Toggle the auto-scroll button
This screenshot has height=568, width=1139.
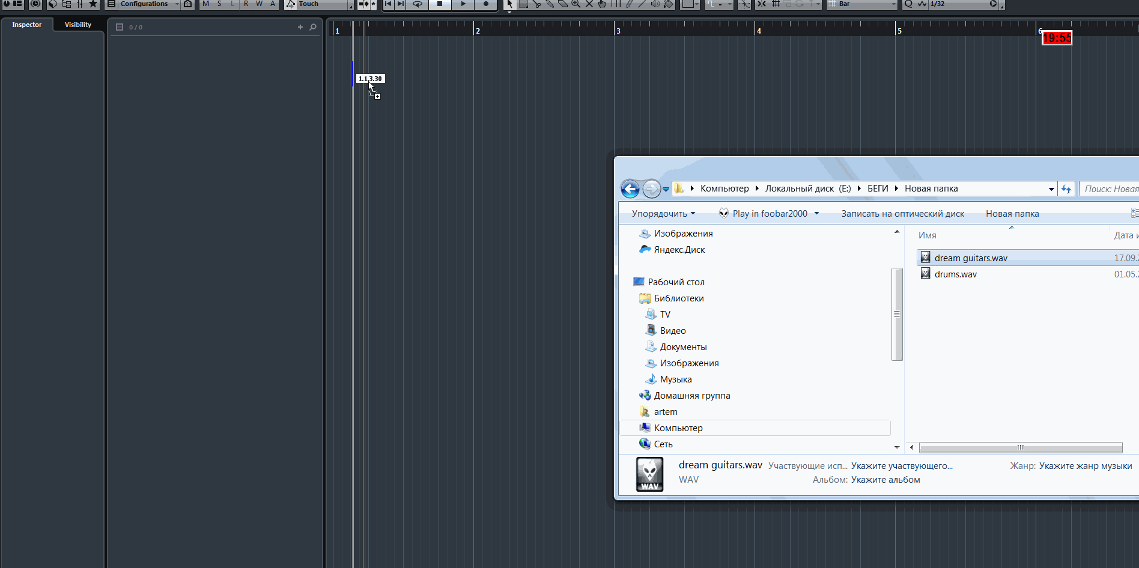pos(363,4)
